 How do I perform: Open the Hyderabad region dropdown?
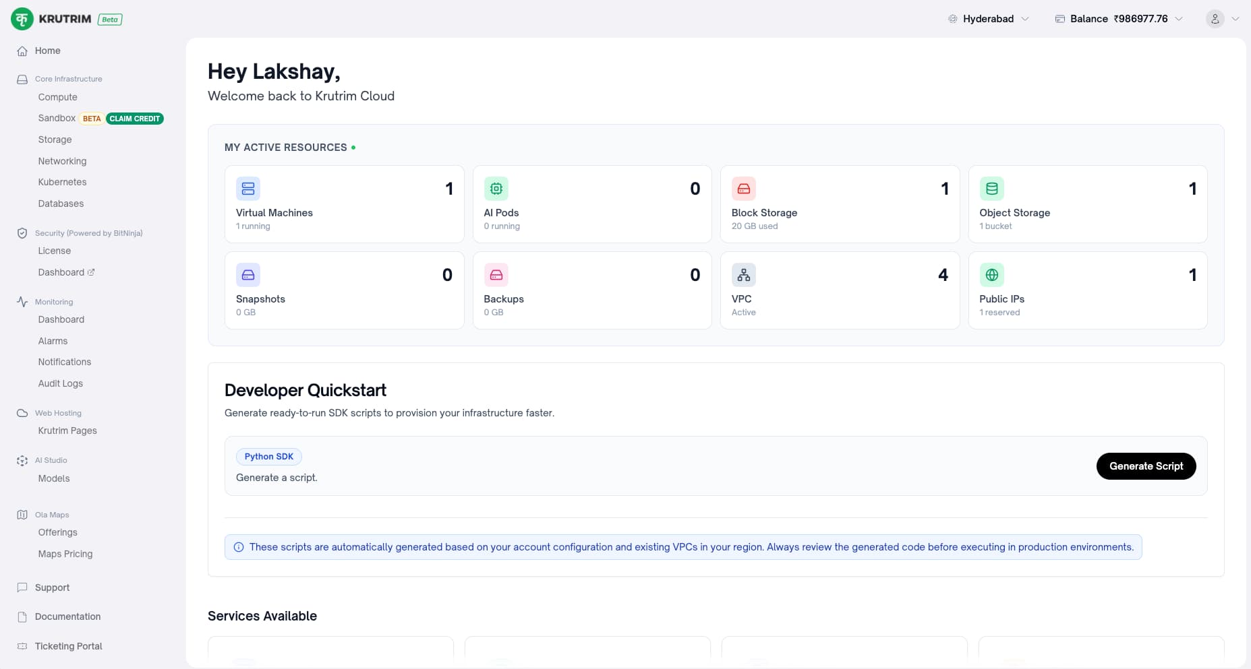[x=988, y=19]
